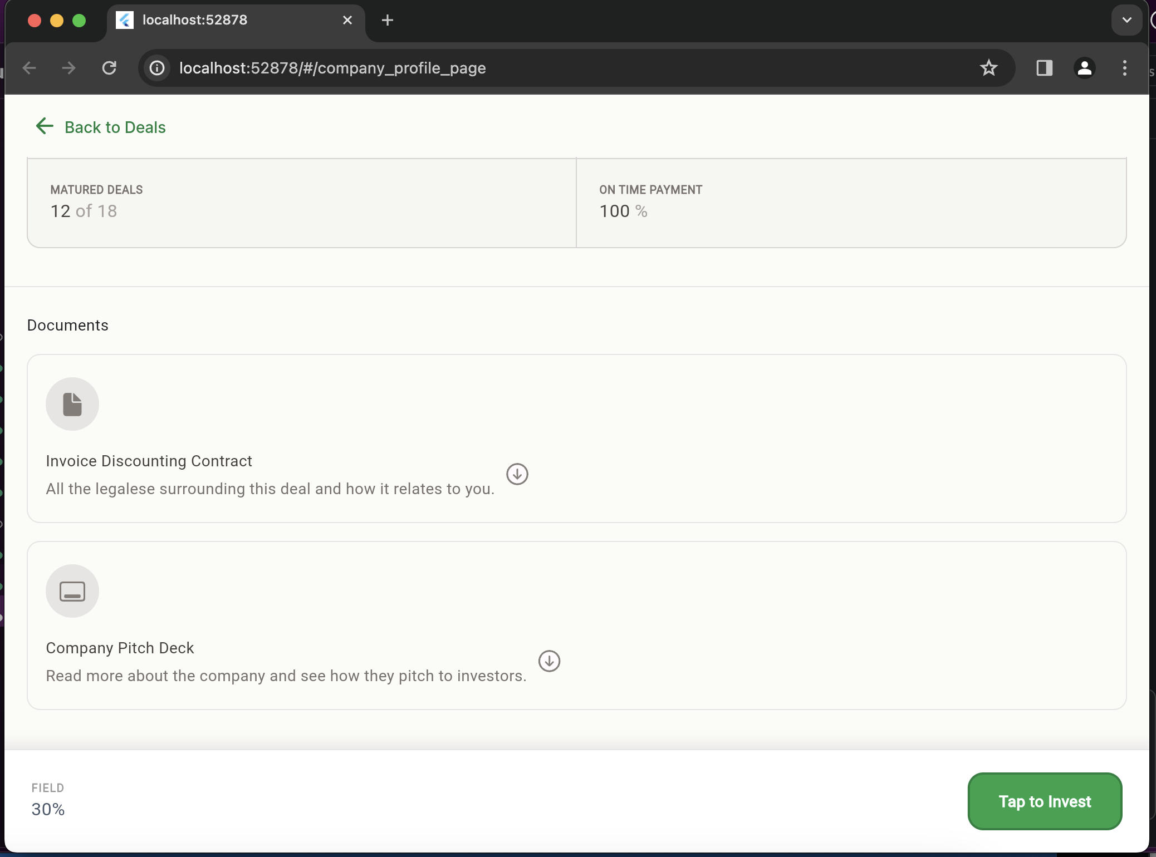Open Chrome three-dot menu

point(1124,68)
